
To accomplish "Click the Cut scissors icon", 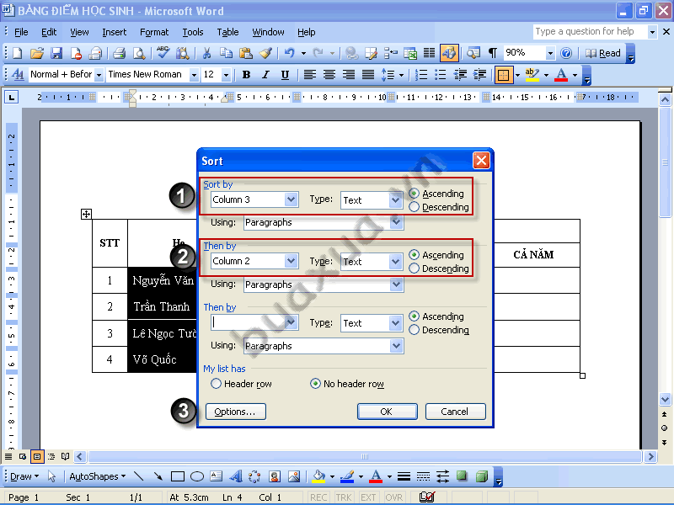I will pos(206,53).
